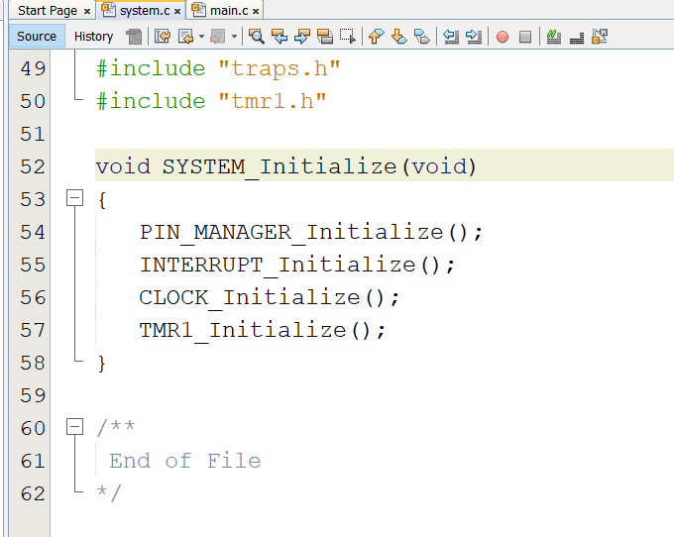Click the void return type keyword
Viewport: 674px width, 537px height.
[123, 166]
